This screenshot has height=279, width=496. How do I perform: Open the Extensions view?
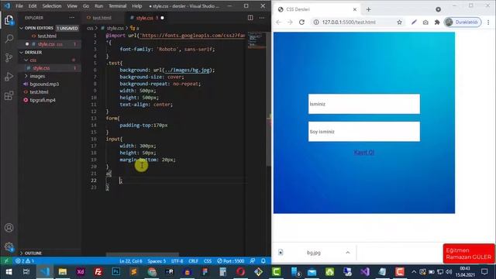point(9,95)
